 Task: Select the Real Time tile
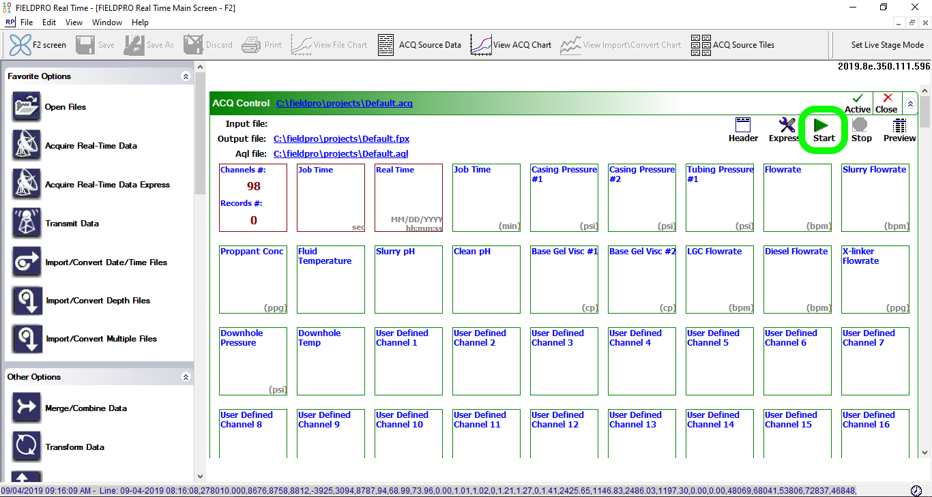(409, 198)
